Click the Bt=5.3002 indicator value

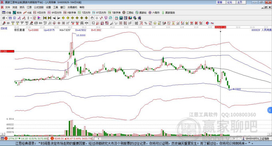(x=96, y=30)
